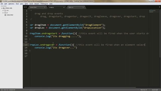This screenshot has width=161, height=91.
Task: Click "drag and drop events" comment
Action: tap(49, 14)
